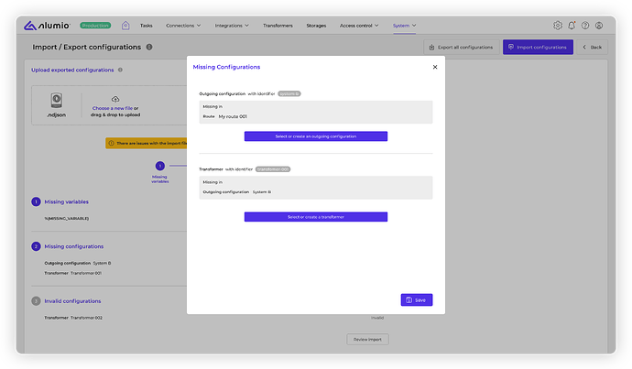Viewport: 632px width, 369px height.
Task: Click the Upload exported configurations heading
Action: [x=72, y=71]
